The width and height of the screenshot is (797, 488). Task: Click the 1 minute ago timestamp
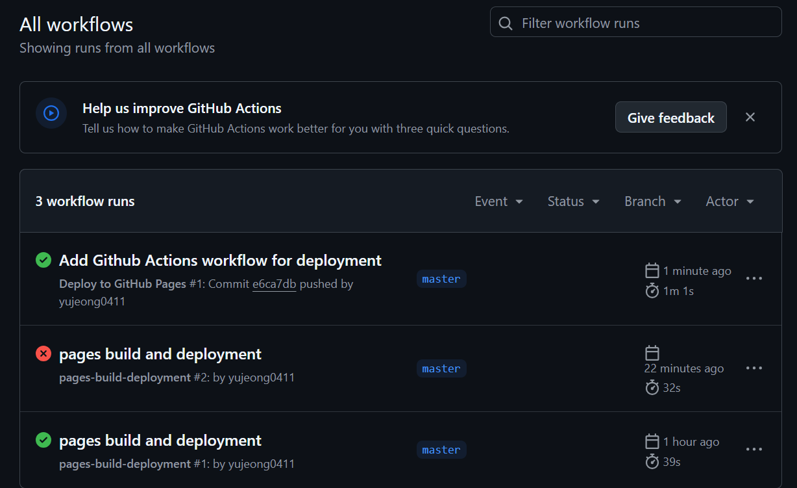pos(697,271)
